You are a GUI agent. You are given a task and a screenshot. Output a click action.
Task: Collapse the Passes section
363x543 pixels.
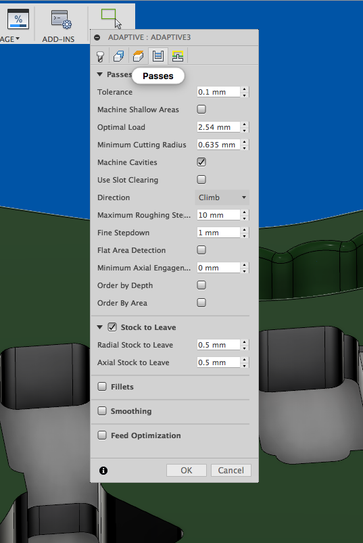[x=100, y=74]
